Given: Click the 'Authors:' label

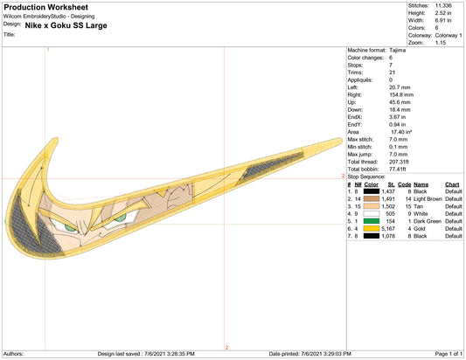Looking at the screenshot, I should 13,354.
